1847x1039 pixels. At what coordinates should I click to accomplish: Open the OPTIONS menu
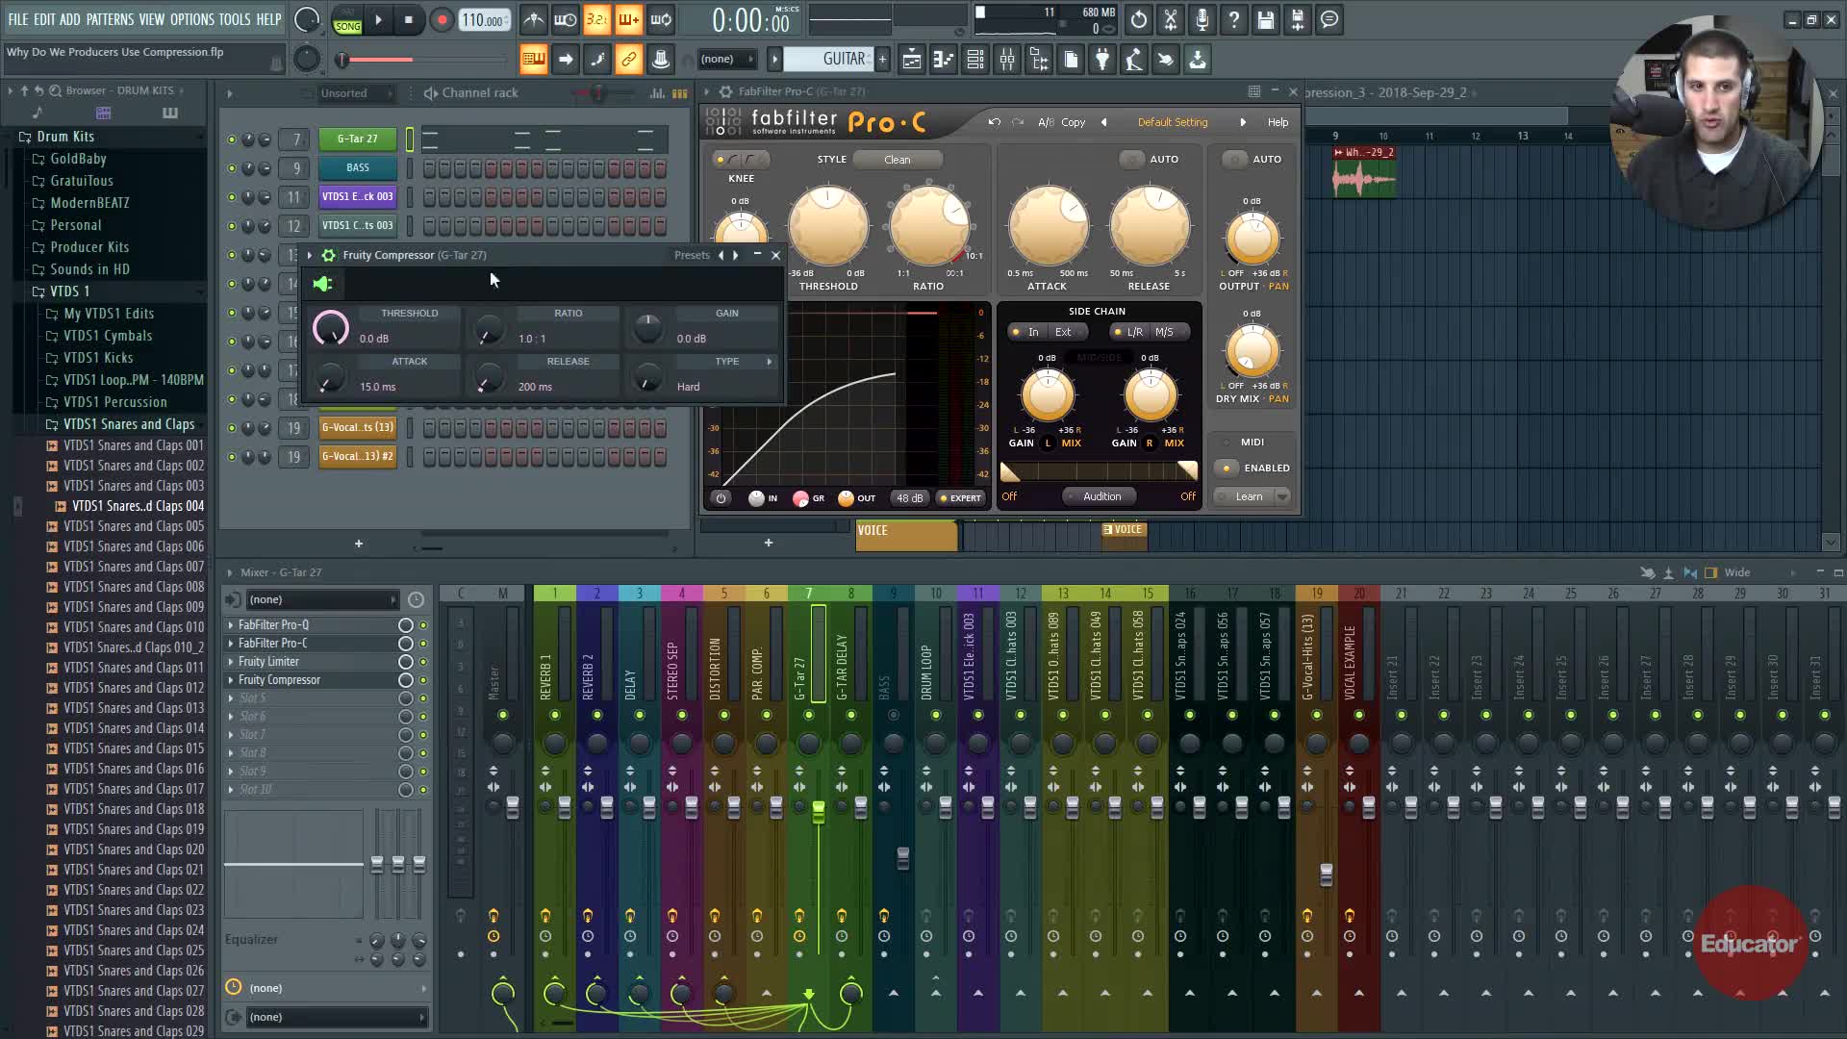(x=191, y=19)
